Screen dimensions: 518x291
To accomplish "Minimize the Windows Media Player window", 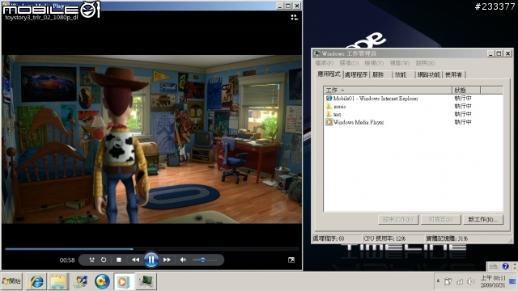I will click(x=280, y=6).
